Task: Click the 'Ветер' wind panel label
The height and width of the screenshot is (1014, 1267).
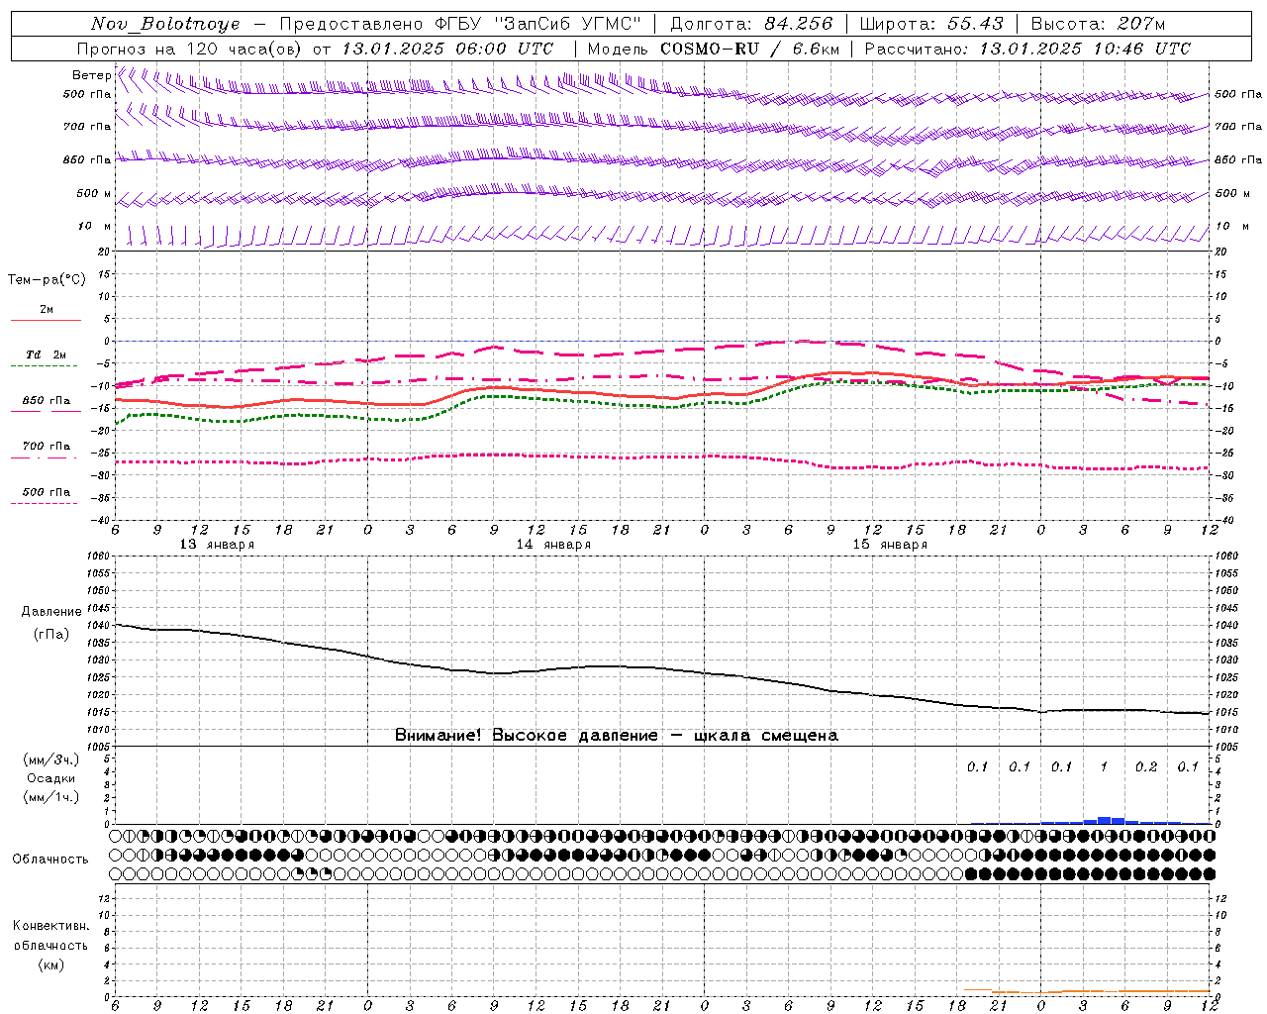Action: [x=92, y=75]
